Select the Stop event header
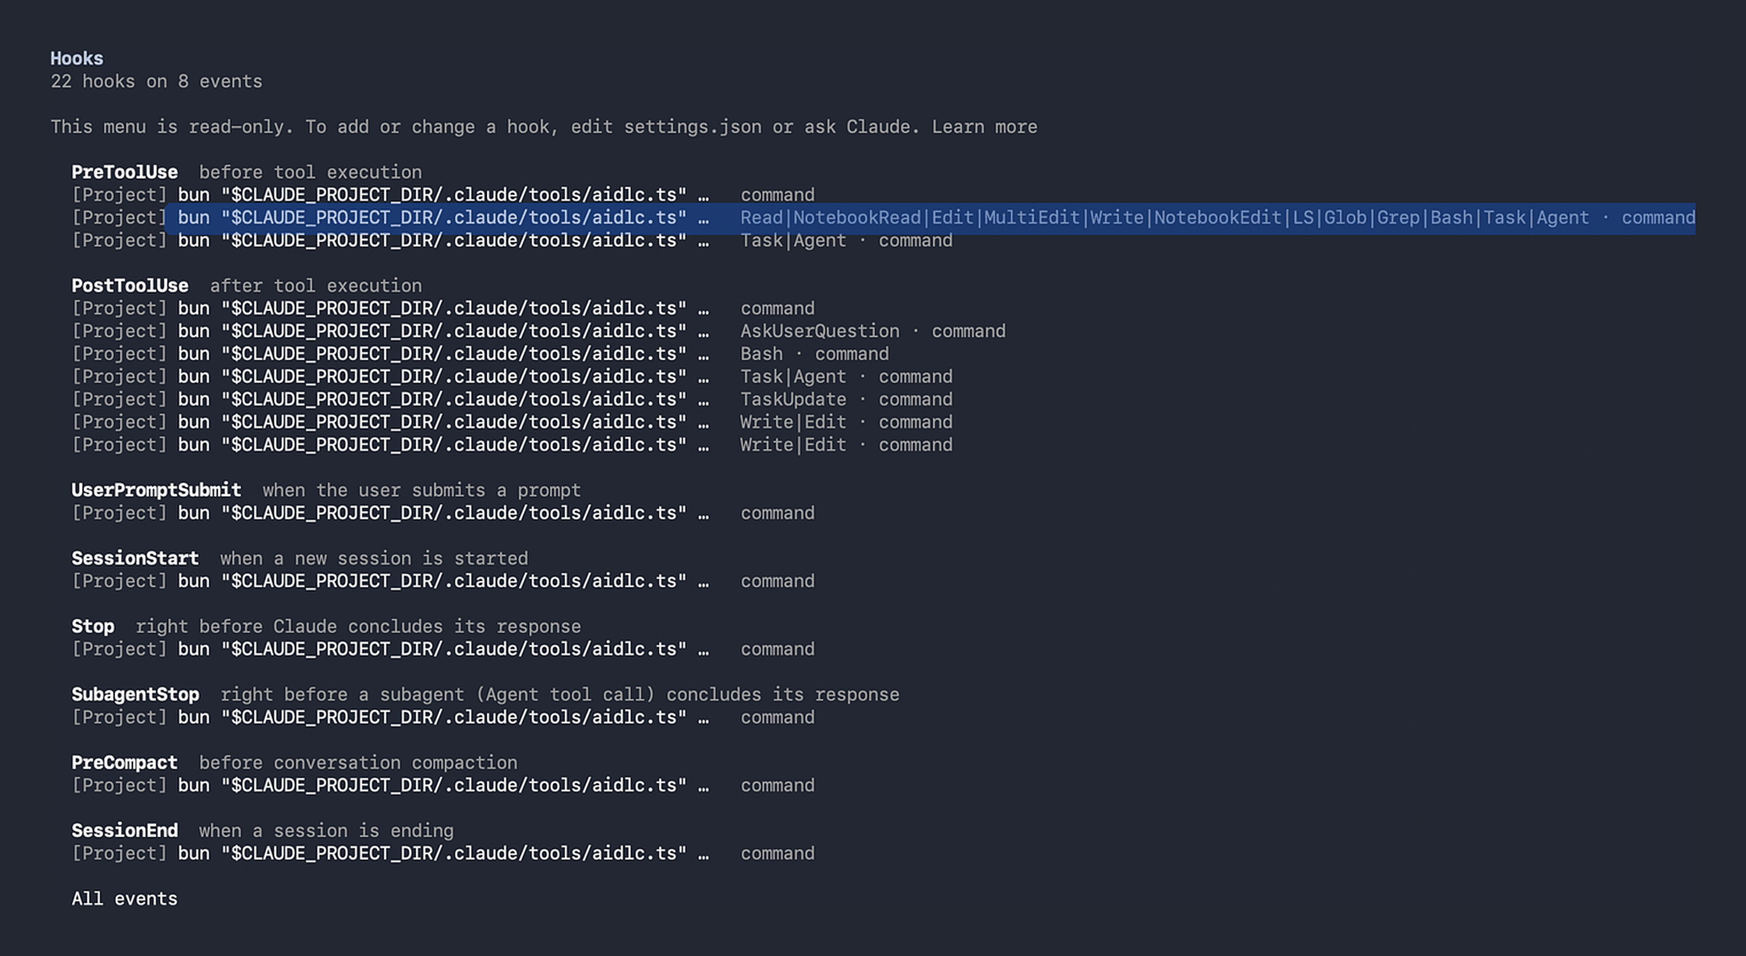Image resolution: width=1746 pixels, height=956 pixels. tap(93, 626)
